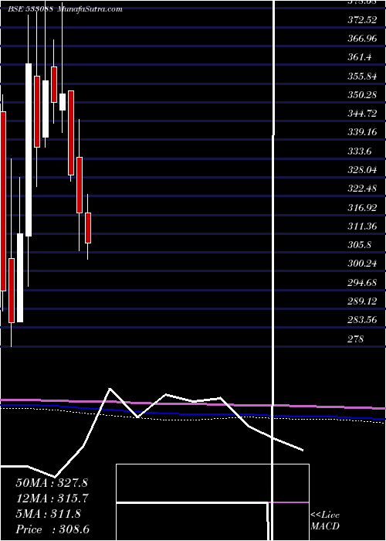This screenshot has height=541, width=386.
Task: Click the 50MA : 327.8 reading
Action: point(51,483)
